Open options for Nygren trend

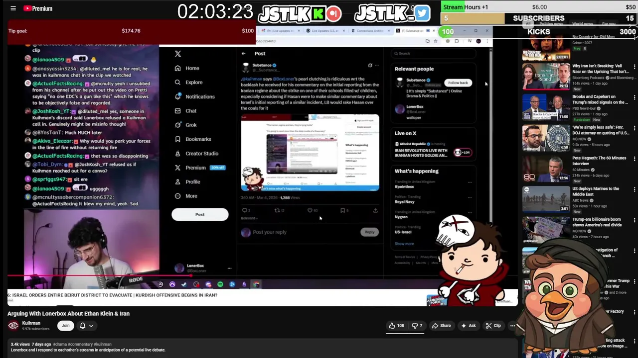470,212
